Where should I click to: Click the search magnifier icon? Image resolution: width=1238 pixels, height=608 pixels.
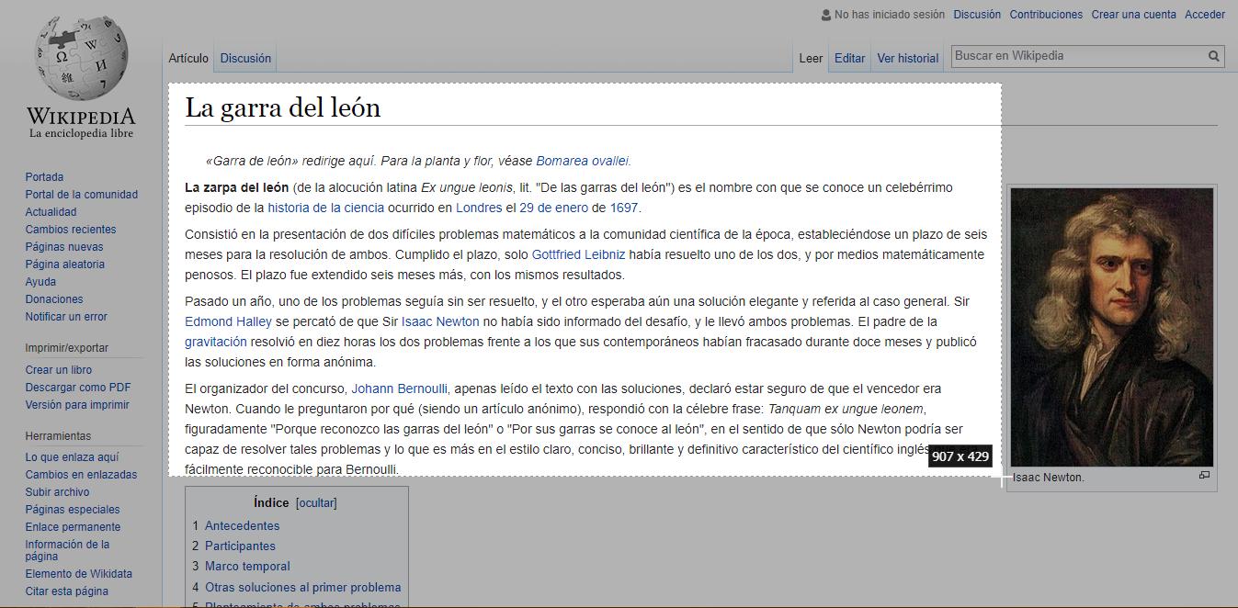click(1214, 56)
